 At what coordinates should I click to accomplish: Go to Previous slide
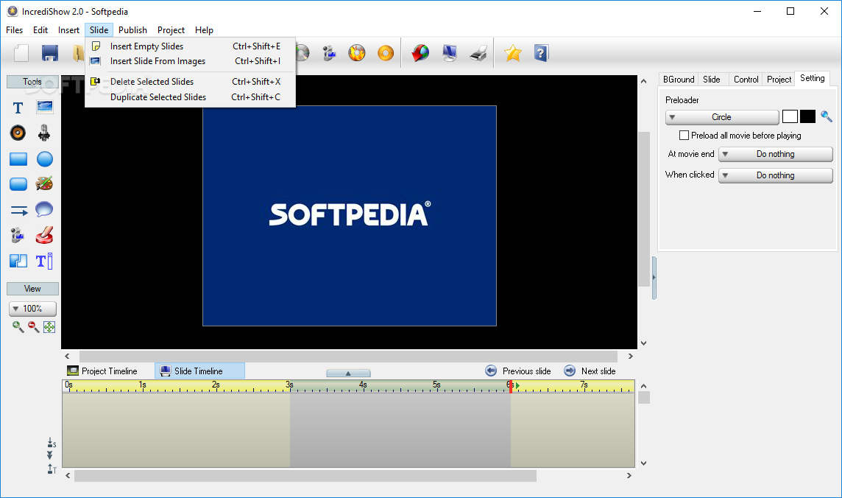pyautogui.click(x=518, y=371)
